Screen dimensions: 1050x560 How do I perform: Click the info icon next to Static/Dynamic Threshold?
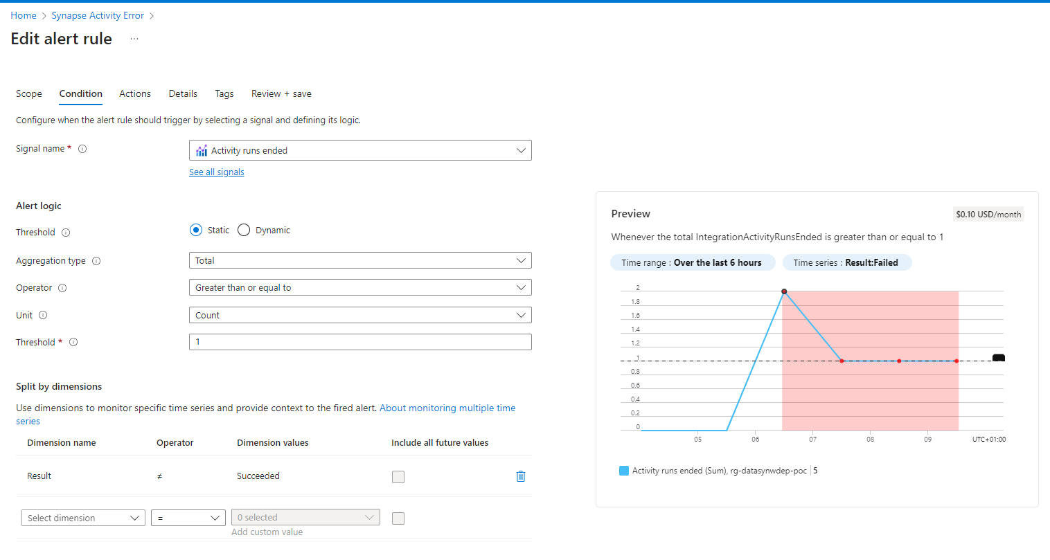(66, 233)
